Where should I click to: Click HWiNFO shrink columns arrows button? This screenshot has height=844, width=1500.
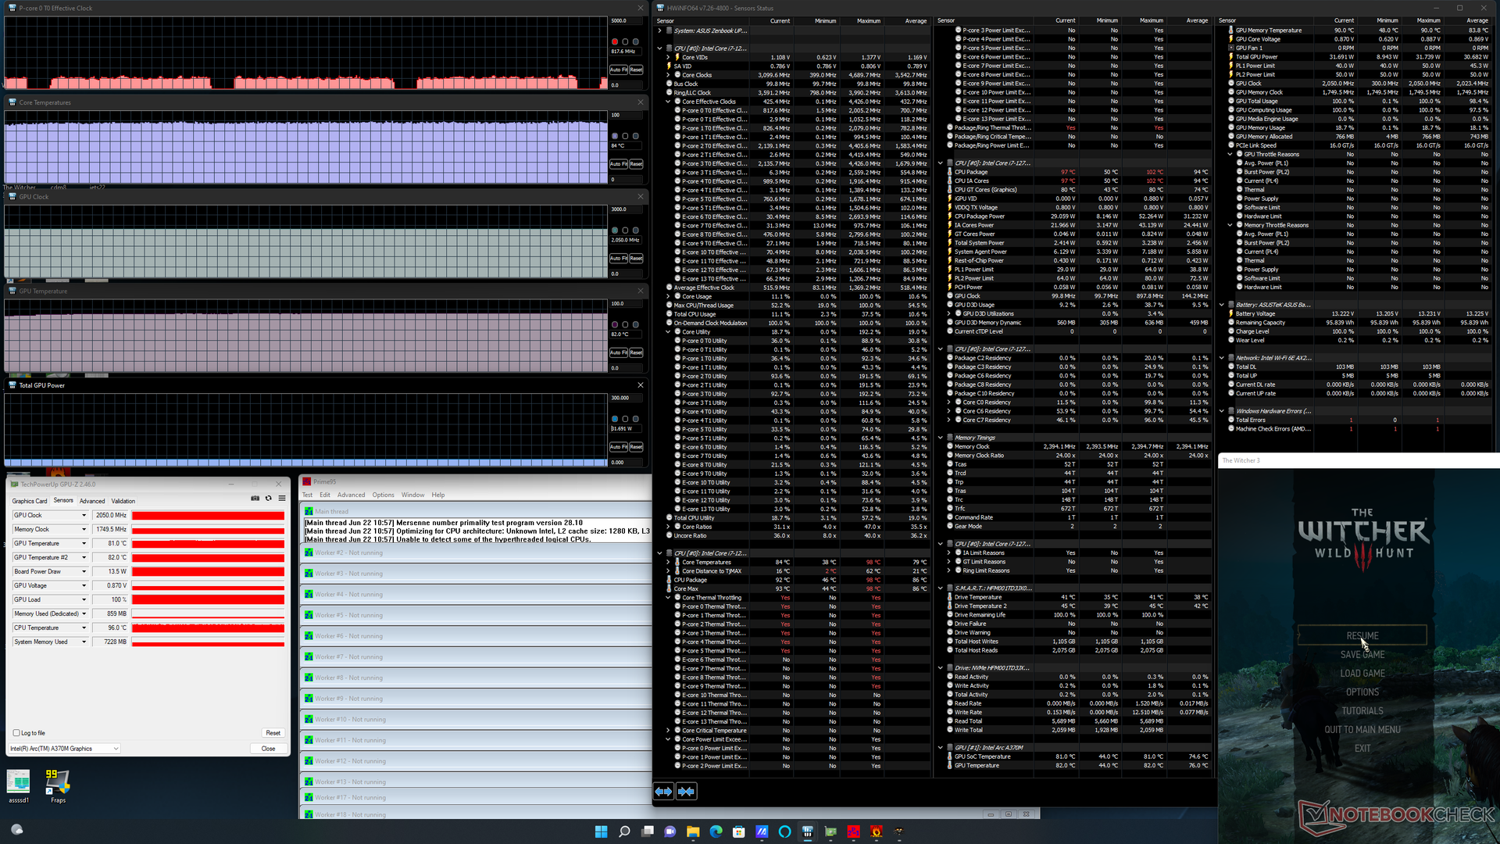[686, 792]
